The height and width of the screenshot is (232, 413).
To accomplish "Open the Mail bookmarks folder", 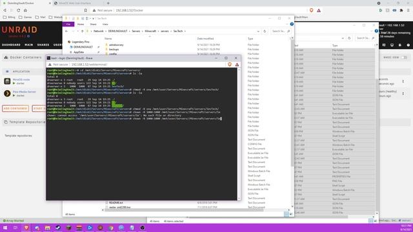I will [x=40, y=17].
